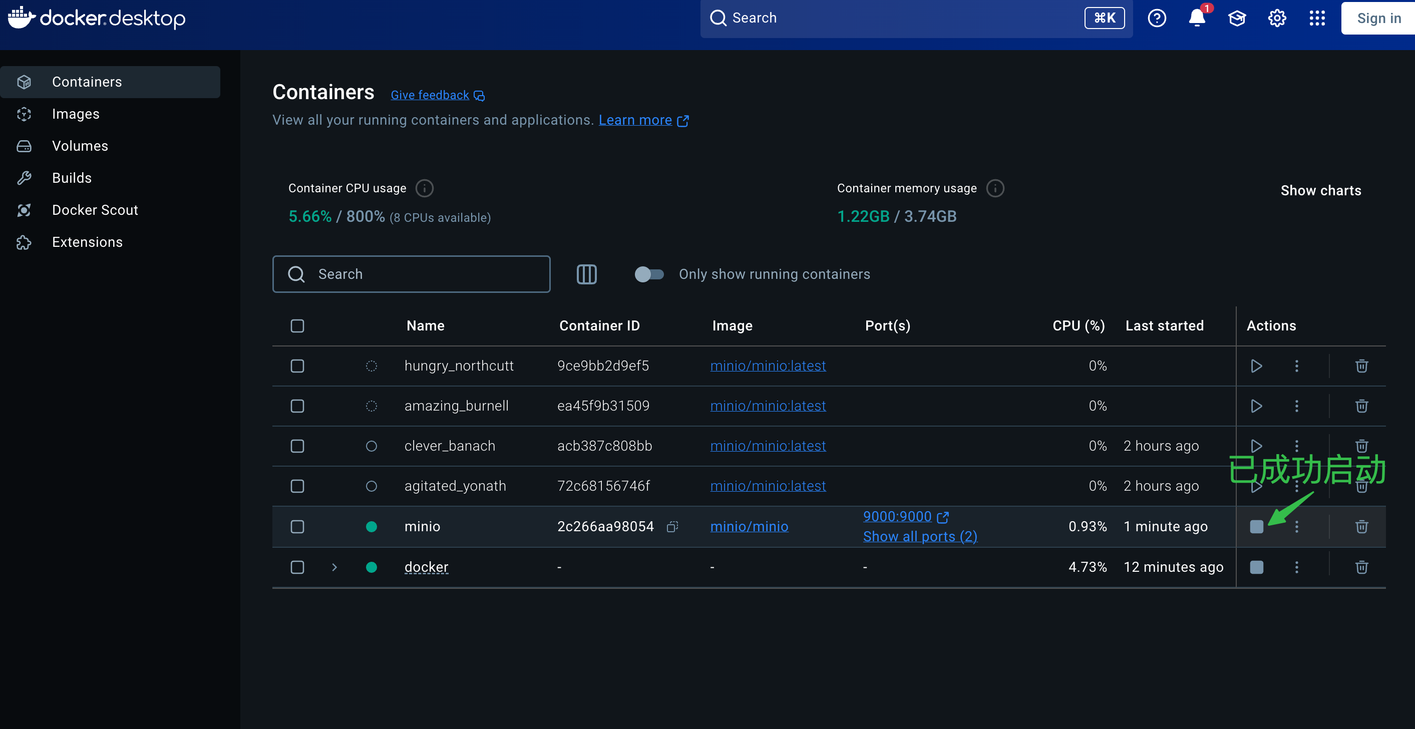Delete the amazing_burnell container with trash icon
Screen dimensions: 1415x729
coord(1361,406)
